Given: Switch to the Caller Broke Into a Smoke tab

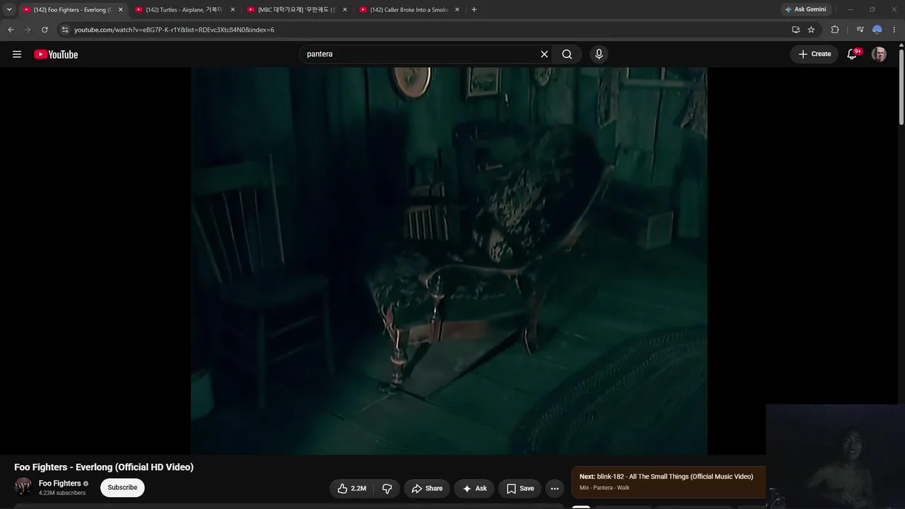Looking at the screenshot, I should tap(409, 10).
